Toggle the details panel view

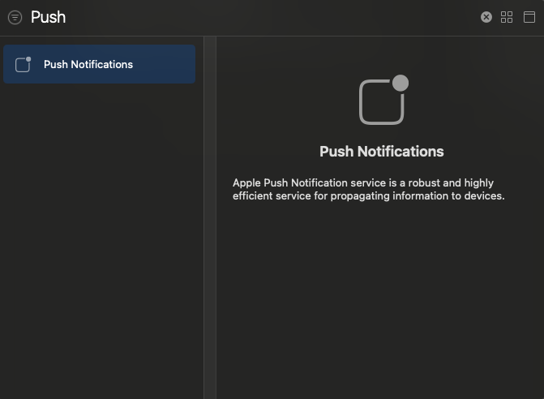pyautogui.click(x=529, y=17)
